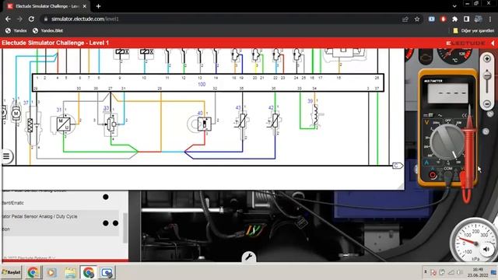This screenshot has height=280, width=498.
Task: Collapse the Electude side panel arrow
Action: pos(493,43)
